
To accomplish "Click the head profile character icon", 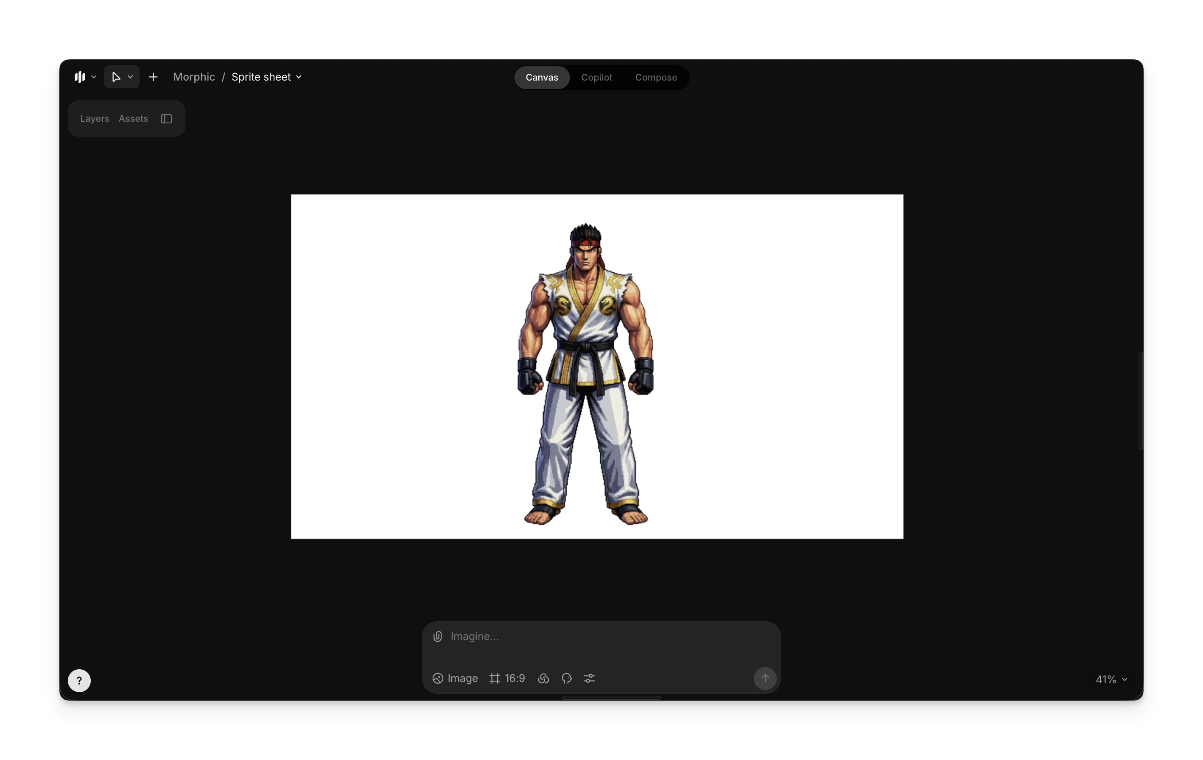I will pos(567,678).
